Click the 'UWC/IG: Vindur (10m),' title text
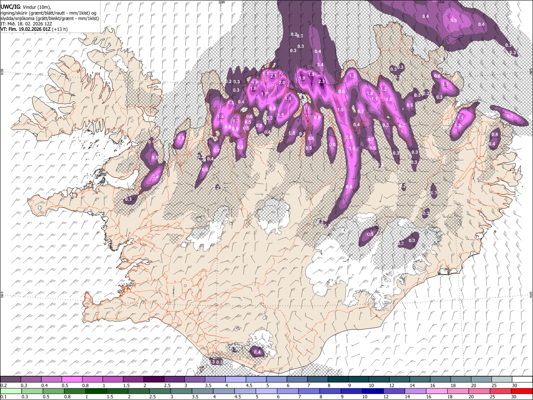 25,7
